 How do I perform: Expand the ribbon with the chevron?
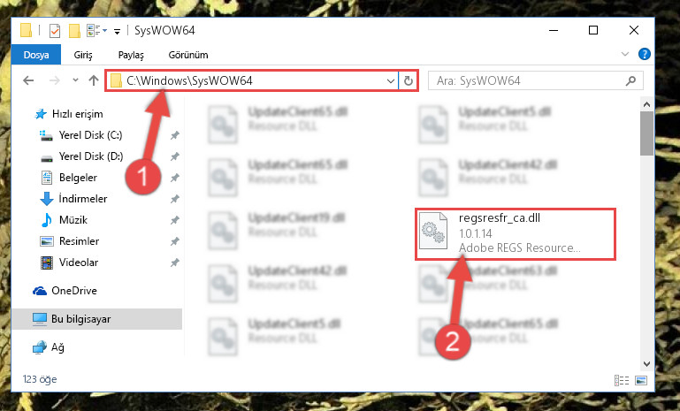(625, 54)
